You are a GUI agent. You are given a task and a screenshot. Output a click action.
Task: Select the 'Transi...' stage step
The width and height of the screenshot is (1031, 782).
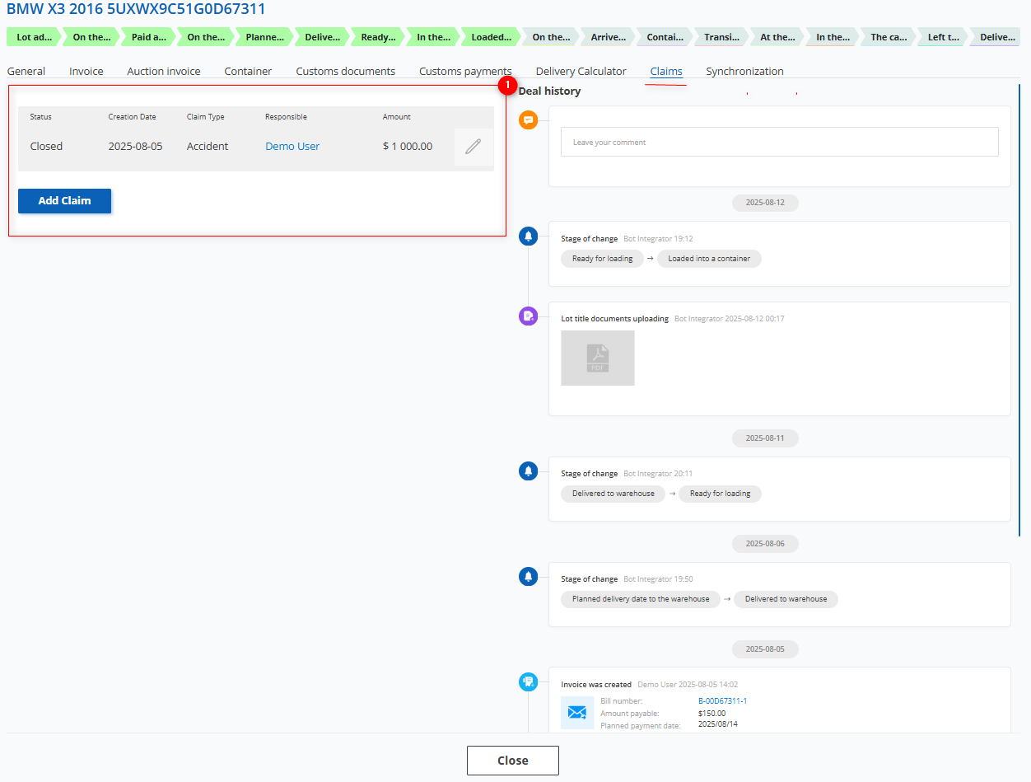tap(722, 37)
